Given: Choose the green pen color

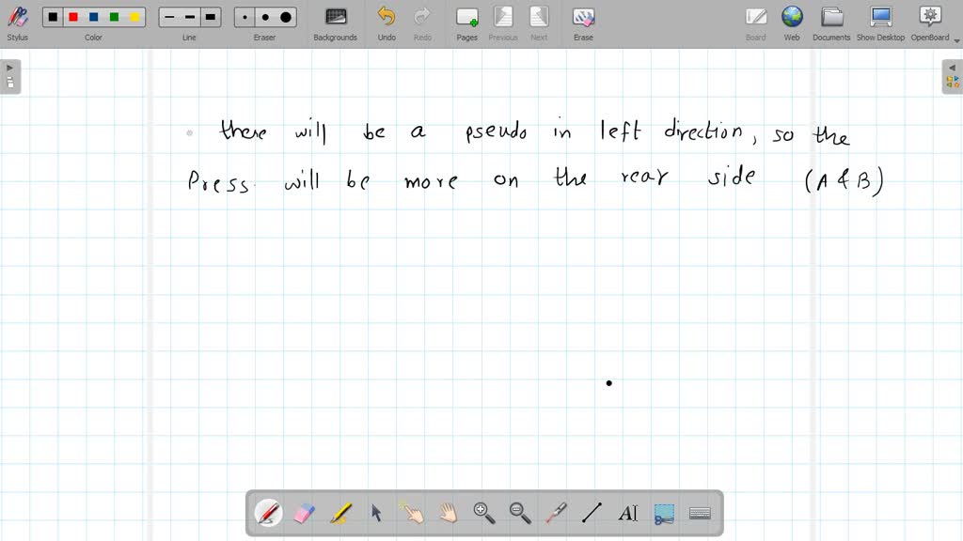Looking at the screenshot, I should (x=114, y=17).
